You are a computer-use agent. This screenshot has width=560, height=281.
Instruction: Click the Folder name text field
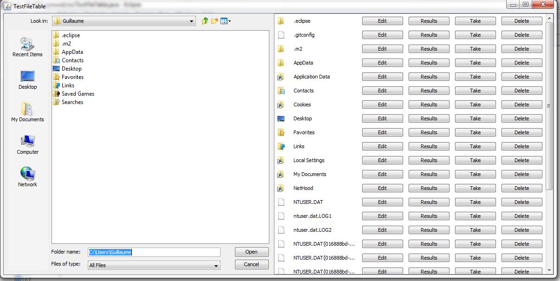[154, 252]
